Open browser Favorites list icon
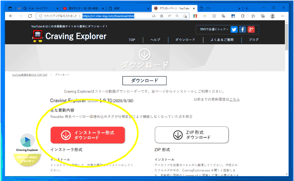 pyautogui.click(x=253, y=16)
